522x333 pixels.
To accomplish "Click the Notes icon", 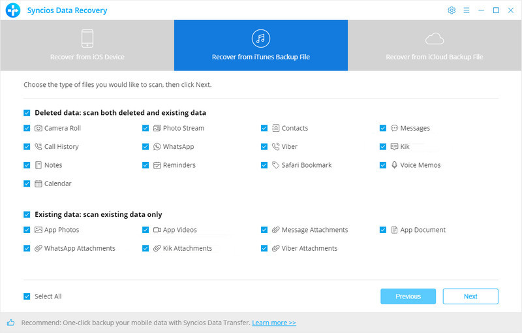I will 38,165.
